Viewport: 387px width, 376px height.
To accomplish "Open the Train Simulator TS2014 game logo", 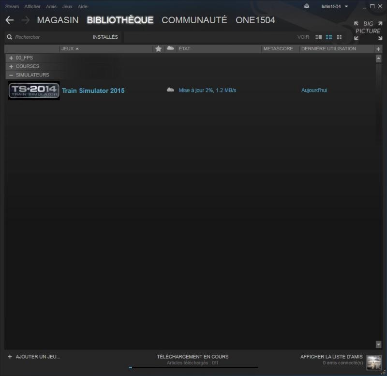I will pyautogui.click(x=34, y=90).
